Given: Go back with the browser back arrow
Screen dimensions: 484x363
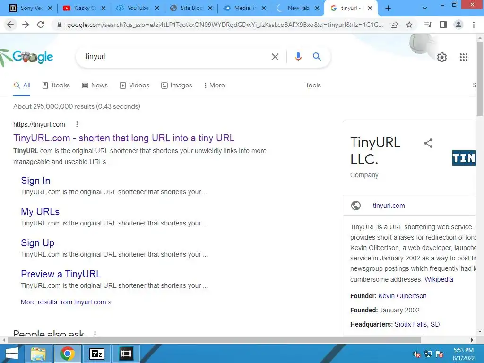Looking at the screenshot, I should coord(10,25).
